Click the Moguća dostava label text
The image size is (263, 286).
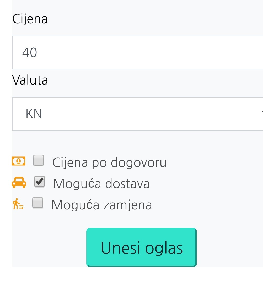coord(101,183)
